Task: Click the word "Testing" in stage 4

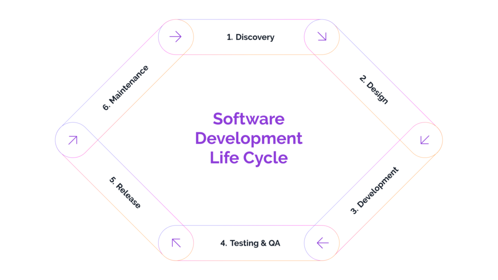Action: (245, 243)
